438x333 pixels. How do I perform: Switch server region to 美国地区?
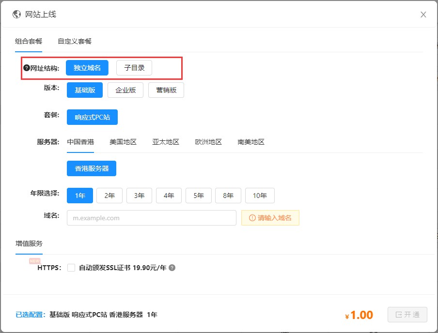123,142
